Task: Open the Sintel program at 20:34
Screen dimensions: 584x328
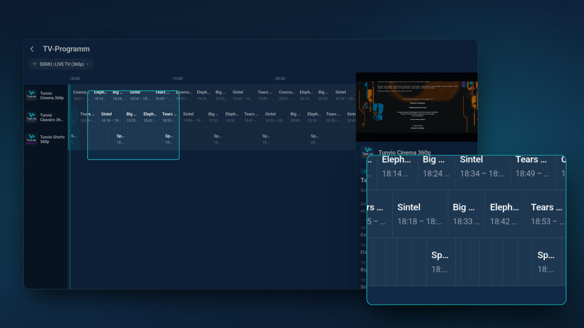Action: pos(345,95)
